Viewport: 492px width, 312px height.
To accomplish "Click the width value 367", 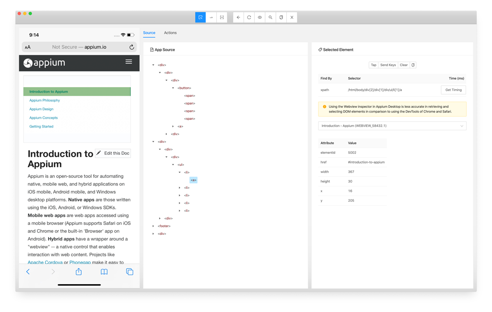I will click(x=351, y=172).
